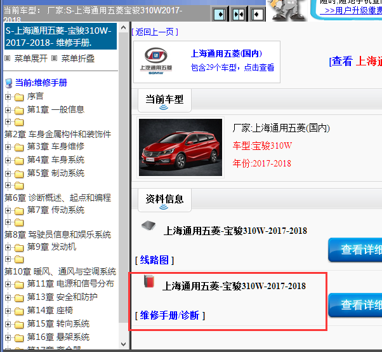
Task: Select 第8章 驾驶员信息和娱乐系统 tree item
Action: (x=58, y=234)
